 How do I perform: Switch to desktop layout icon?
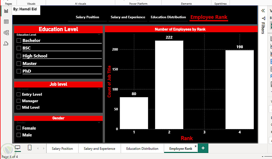(17, 148)
